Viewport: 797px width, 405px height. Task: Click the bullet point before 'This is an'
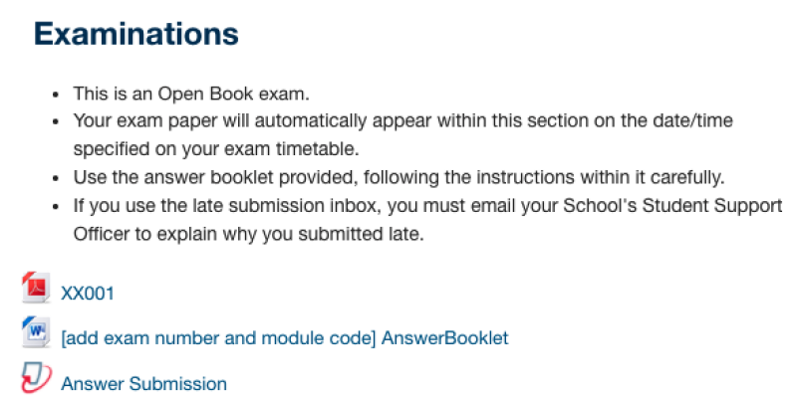(56, 95)
